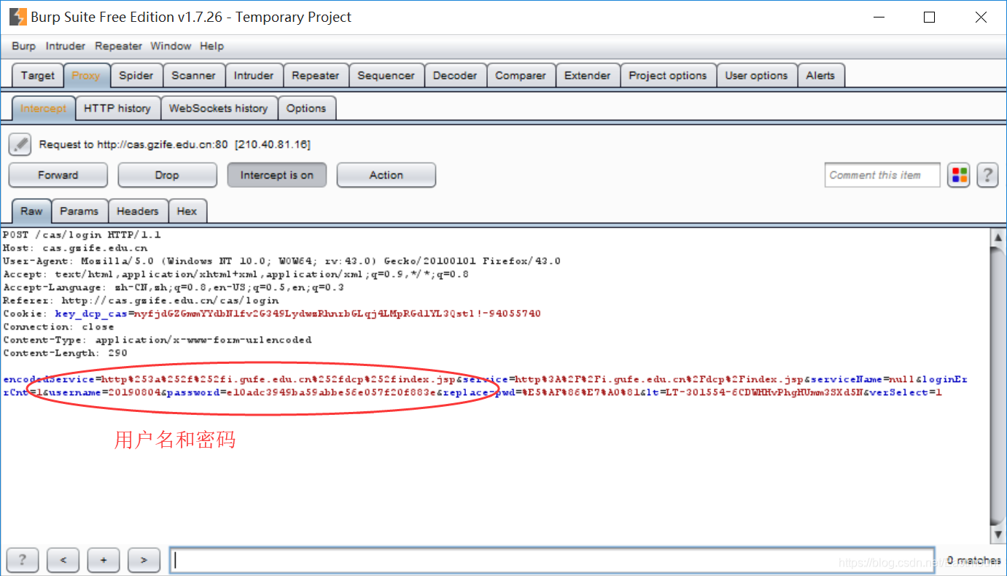Viewport: 1007px width, 576px height.
Task: Forward the intercepted request
Action: coord(58,175)
